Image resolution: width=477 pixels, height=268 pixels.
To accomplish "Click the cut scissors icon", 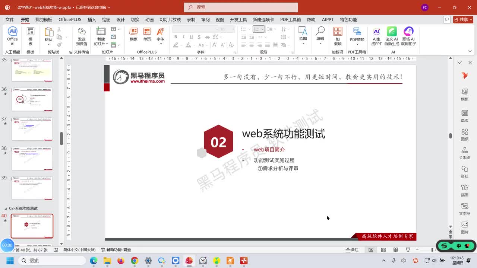I will pyautogui.click(x=59, y=29).
